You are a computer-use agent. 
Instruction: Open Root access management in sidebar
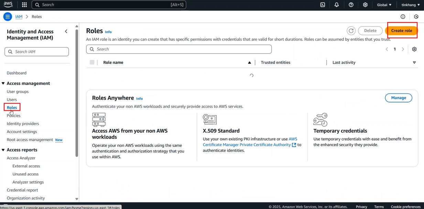click(30, 140)
